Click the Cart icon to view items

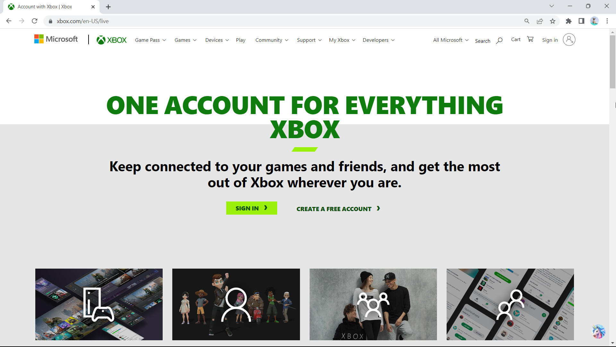(531, 40)
